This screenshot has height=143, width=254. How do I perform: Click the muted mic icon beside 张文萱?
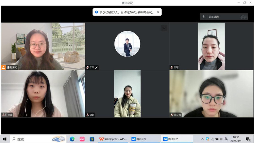coord(172,115)
